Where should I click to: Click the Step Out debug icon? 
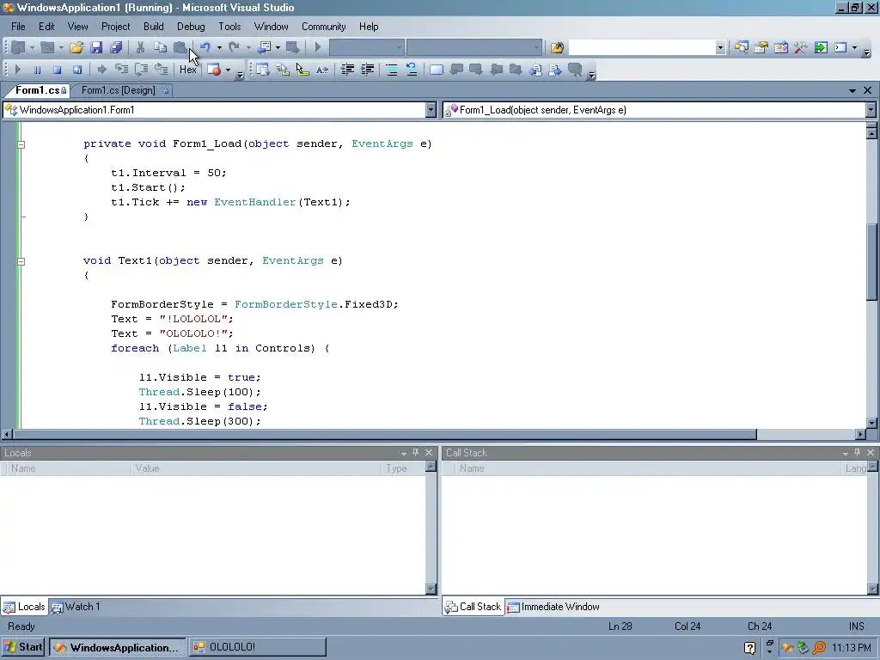click(161, 70)
